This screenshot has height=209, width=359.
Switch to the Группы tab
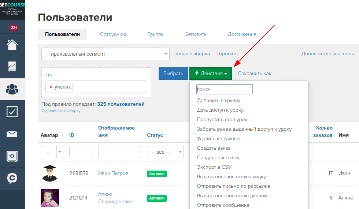(156, 34)
